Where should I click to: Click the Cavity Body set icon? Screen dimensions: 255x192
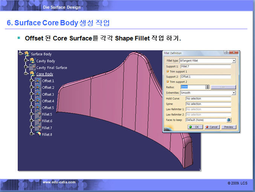click(x=32, y=61)
